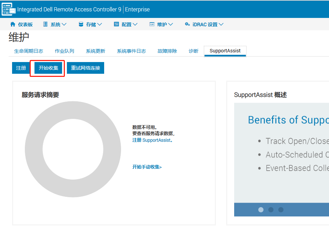Open the 作业队列 tab

tap(64, 50)
